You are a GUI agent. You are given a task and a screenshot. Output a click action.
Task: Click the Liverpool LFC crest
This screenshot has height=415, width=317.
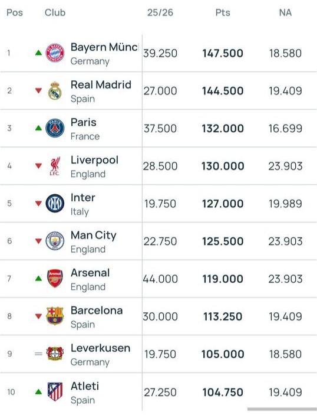[x=55, y=166]
